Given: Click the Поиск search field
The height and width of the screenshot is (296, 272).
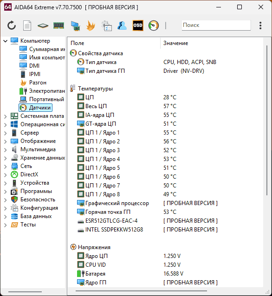Looking at the screenshot, I should point(216,25).
